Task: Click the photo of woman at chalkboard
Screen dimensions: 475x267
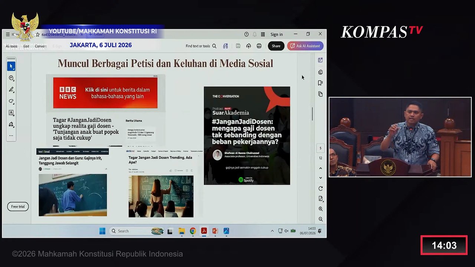Action: [x=161, y=196]
